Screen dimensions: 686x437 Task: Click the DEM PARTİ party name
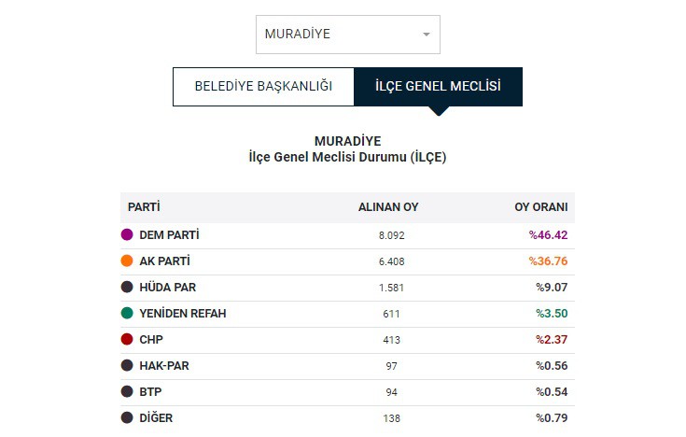coord(169,235)
